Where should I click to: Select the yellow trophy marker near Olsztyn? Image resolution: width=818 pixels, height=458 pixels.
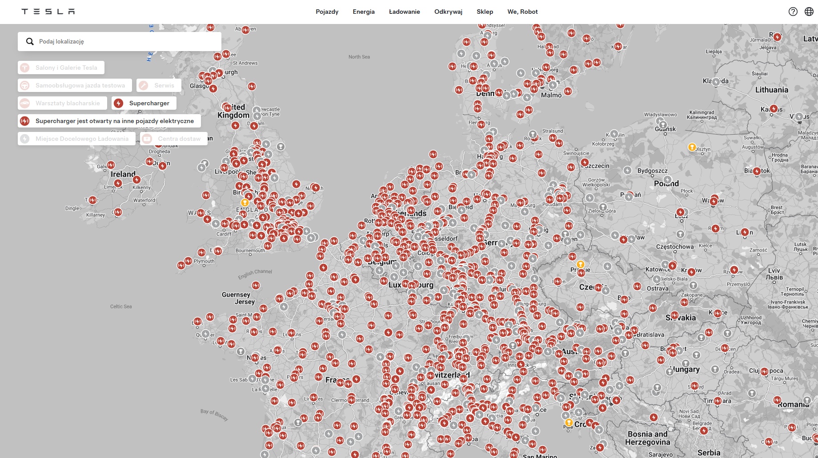(x=692, y=147)
